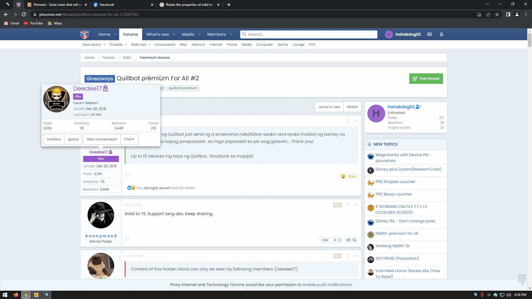Click the Watch button
Viewport: 532px width, 299px height.
[352, 107]
